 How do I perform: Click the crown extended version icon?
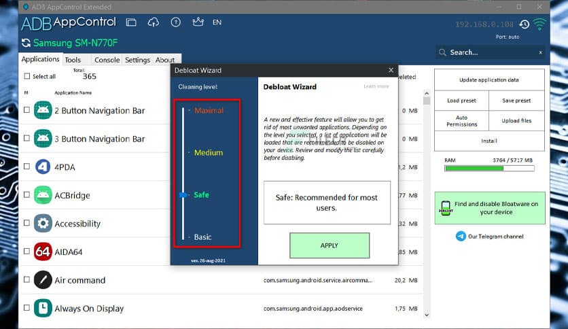pyautogui.click(x=198, y=22)
